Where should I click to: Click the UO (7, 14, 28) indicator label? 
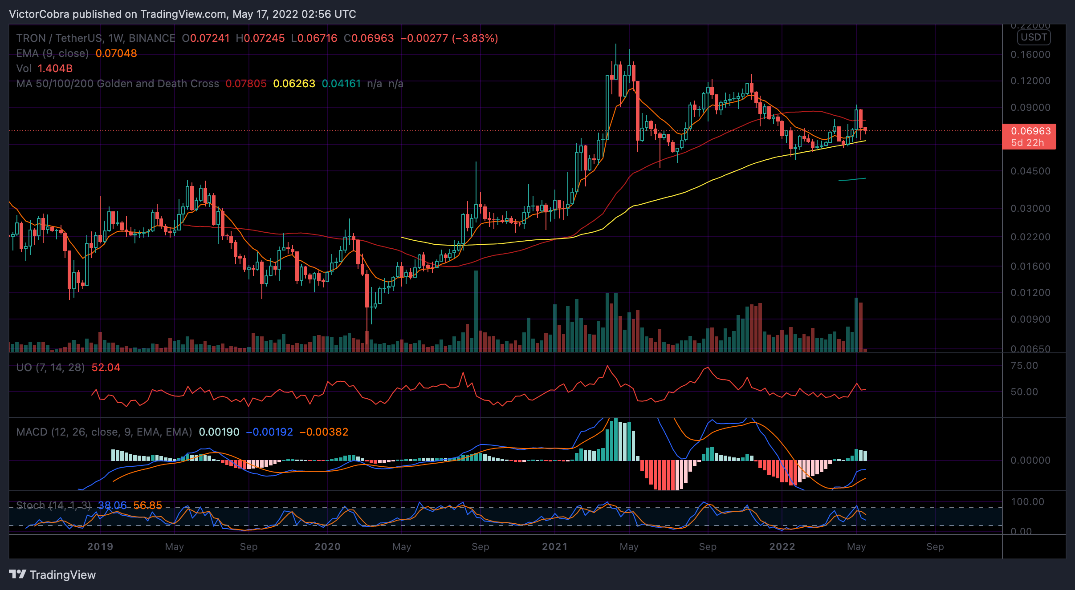pos(50,368)
